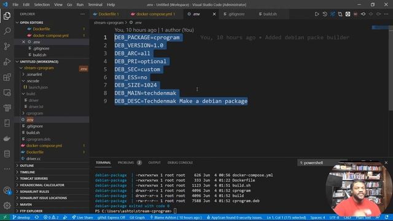The width and height of the screenshot is (393, 221).
Task: Open the file history timeline icon in the editor toolbar
Action: pyautogui.click(x=325, y=14)
